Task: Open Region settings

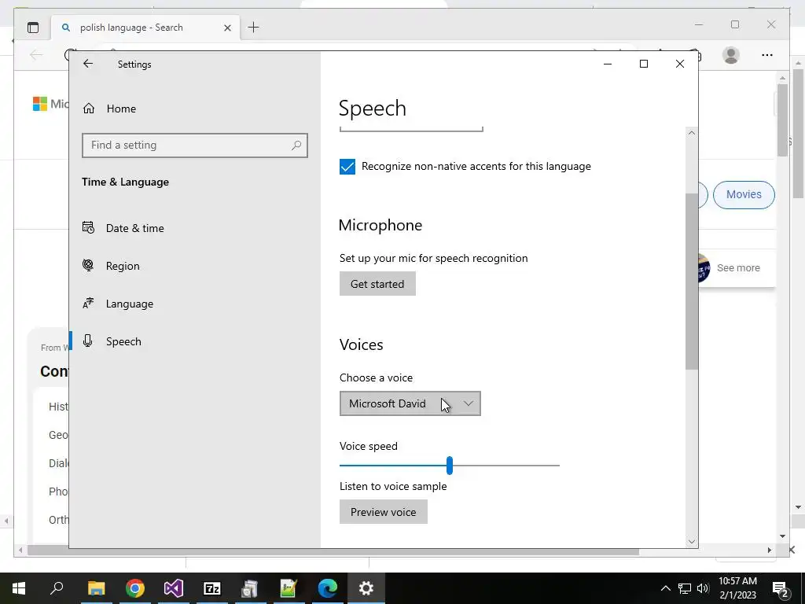Action: click(x=123, y=266)
